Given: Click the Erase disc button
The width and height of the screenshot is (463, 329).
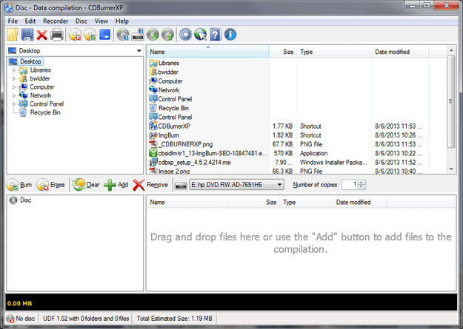Looking at the screenshot, I should [x=51, y=185].
